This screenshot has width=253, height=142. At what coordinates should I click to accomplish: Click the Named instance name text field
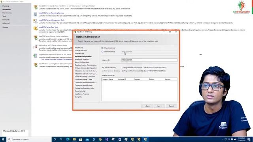click(x=149, y=52)
